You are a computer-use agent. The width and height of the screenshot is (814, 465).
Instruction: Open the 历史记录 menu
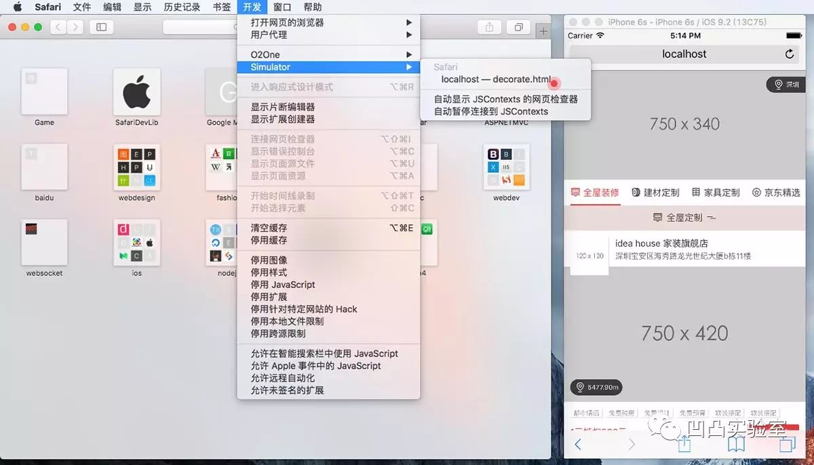coord(182,7)
